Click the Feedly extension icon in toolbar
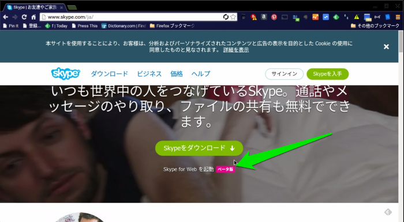Image resolution: width=404 pixels, height=222 pixels. (x=336, y=17)
